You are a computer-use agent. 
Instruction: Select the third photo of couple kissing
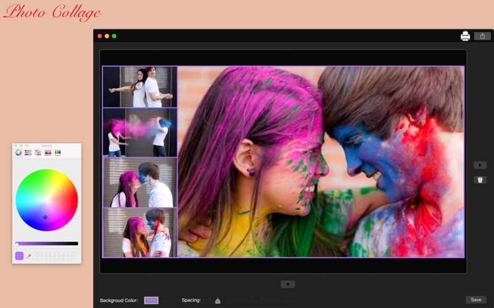click(x=140, y=182)
